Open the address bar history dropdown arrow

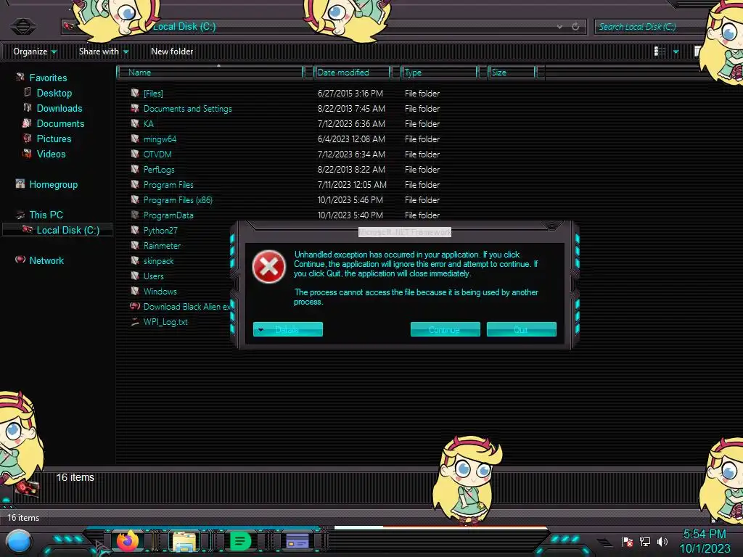(560, 27)
